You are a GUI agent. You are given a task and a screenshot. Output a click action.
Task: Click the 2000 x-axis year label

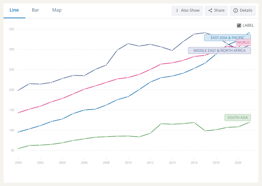click(18, 163)
